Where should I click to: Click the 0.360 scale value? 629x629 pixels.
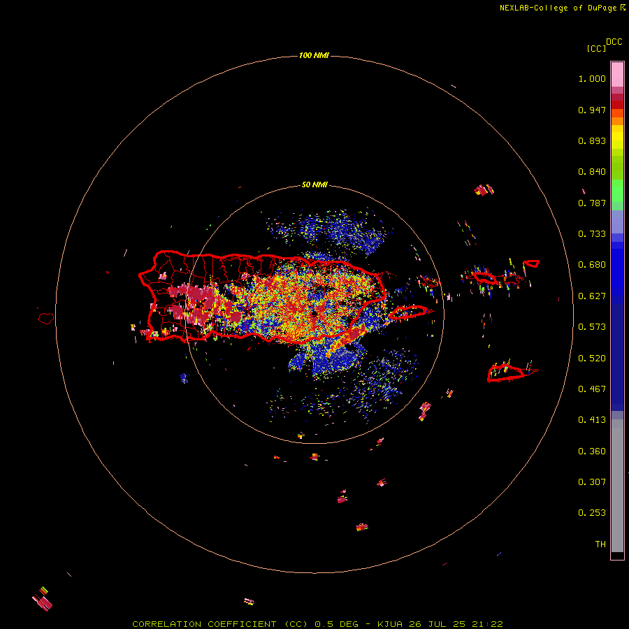pyautogui.click(x=592, y=451)
